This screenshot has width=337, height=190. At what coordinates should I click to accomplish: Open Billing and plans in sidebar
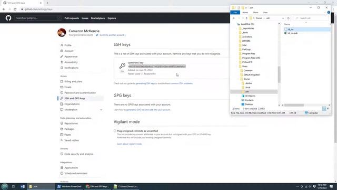pos(73,81)
